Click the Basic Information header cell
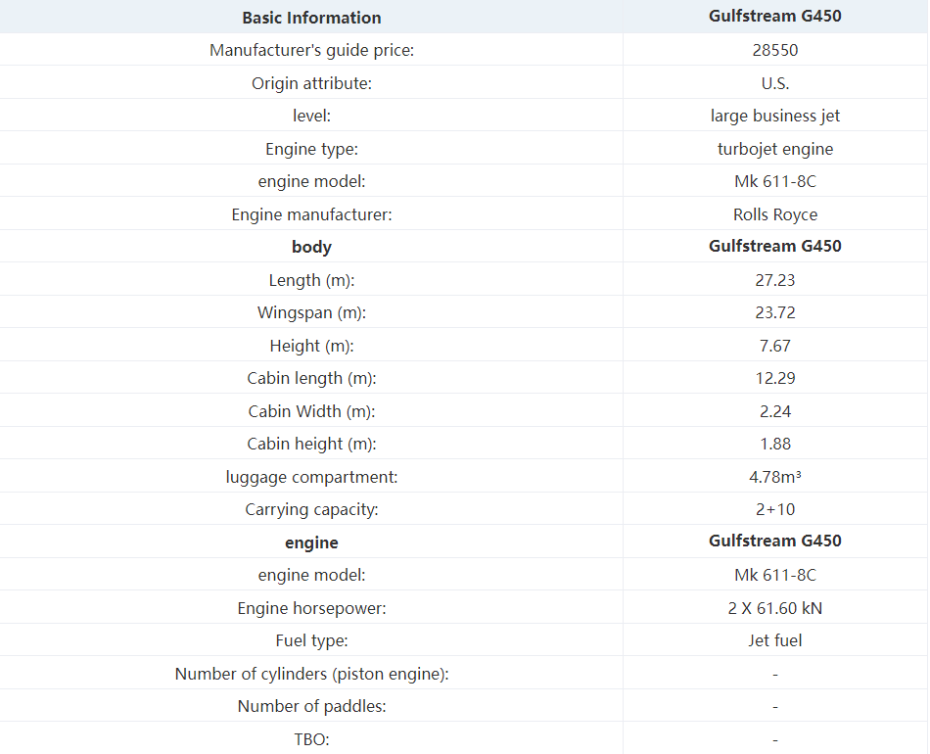The width and height of the screenshot is (930, 754). pyautogui.click(x=311, y=18)
